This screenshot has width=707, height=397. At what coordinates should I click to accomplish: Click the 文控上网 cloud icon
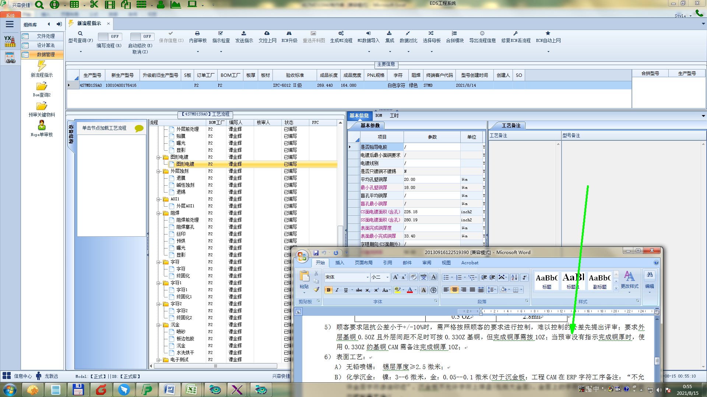click(267, 33)
